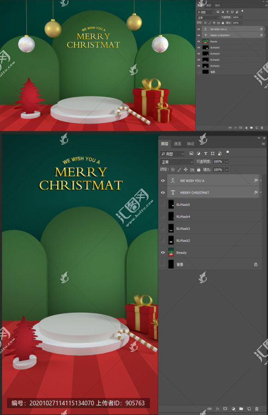Screen dimensions: 268x415
Task: Expand effects of MERRY CHRISTMAT layer
Action: 261,192
